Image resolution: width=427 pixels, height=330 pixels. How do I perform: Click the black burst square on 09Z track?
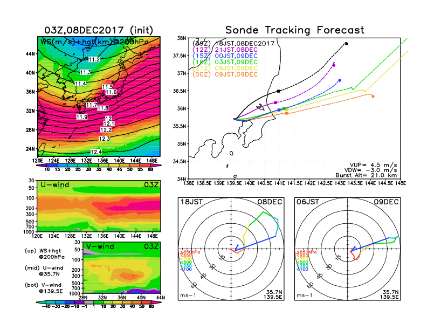(x=279, y=91)
